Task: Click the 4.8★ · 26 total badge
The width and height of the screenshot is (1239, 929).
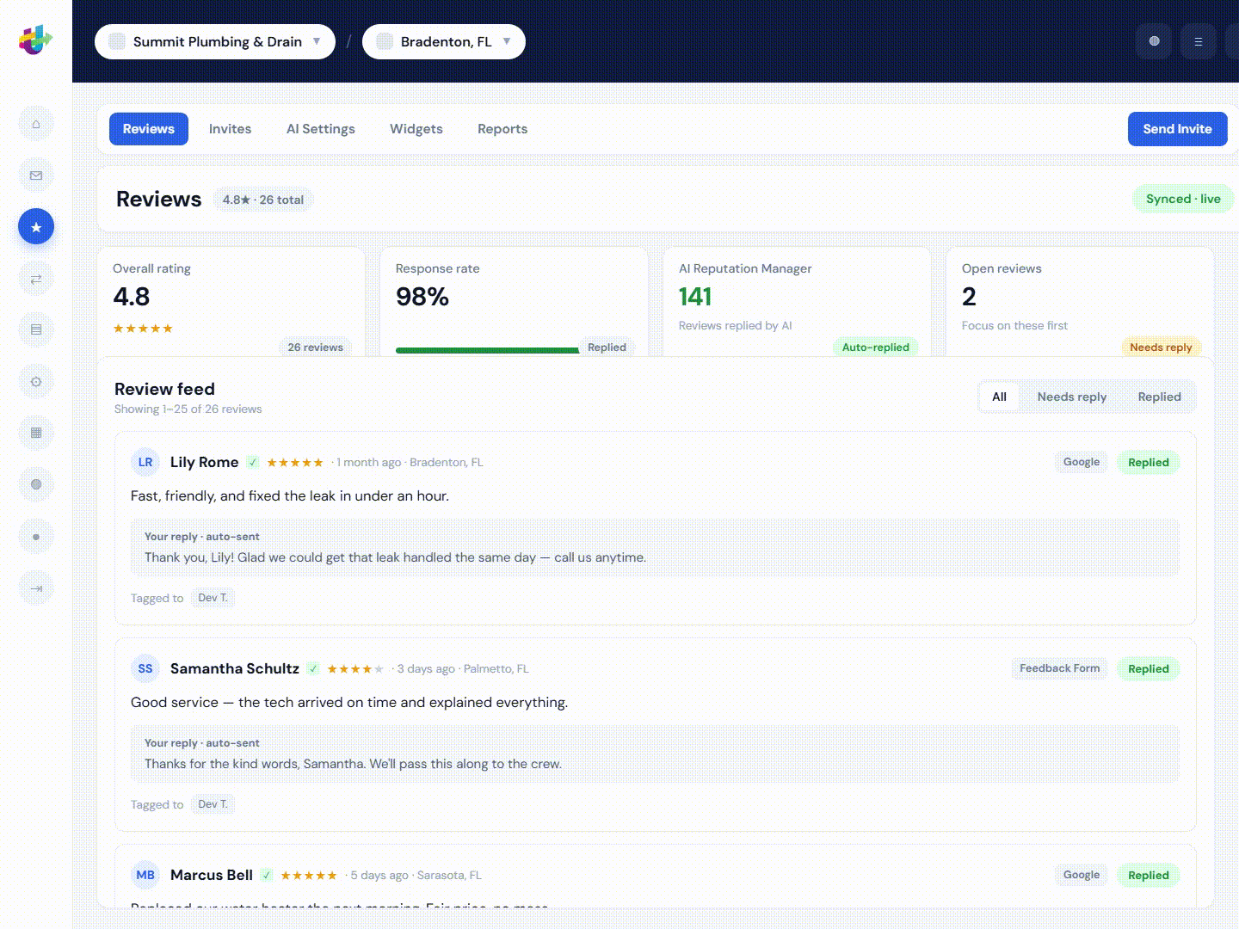Action: tap(263, 200)
